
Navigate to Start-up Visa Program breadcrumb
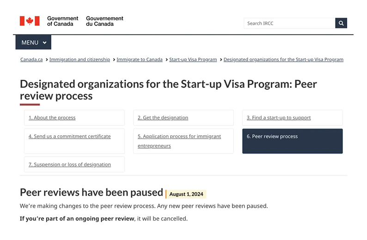pyautogui.click(x=193, y=60)
